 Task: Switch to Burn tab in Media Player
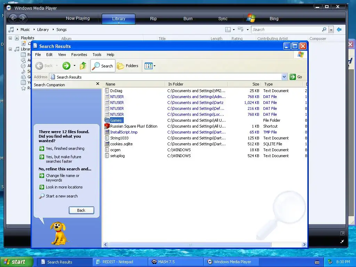pos(188,19)
